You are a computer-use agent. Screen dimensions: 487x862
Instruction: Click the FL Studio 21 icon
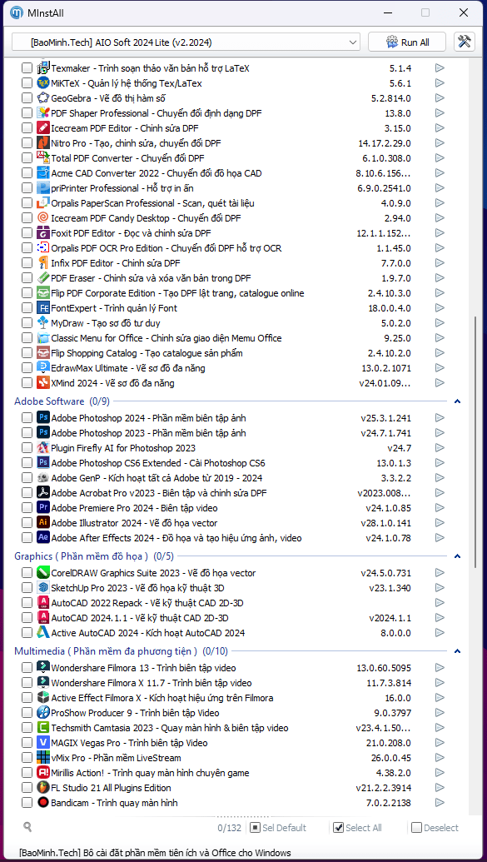[x=43, y=788]
